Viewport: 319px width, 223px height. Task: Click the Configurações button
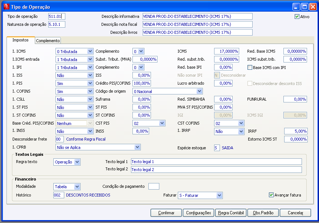[198, 213]
